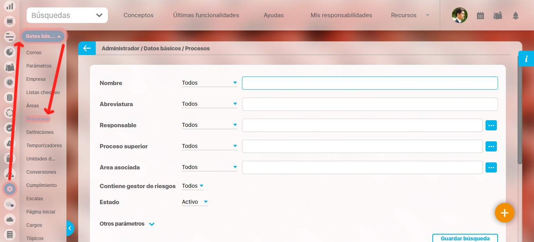Browse options for the Area asociada field
This screenshot has width=534, height=242.
tap(491, 167)
